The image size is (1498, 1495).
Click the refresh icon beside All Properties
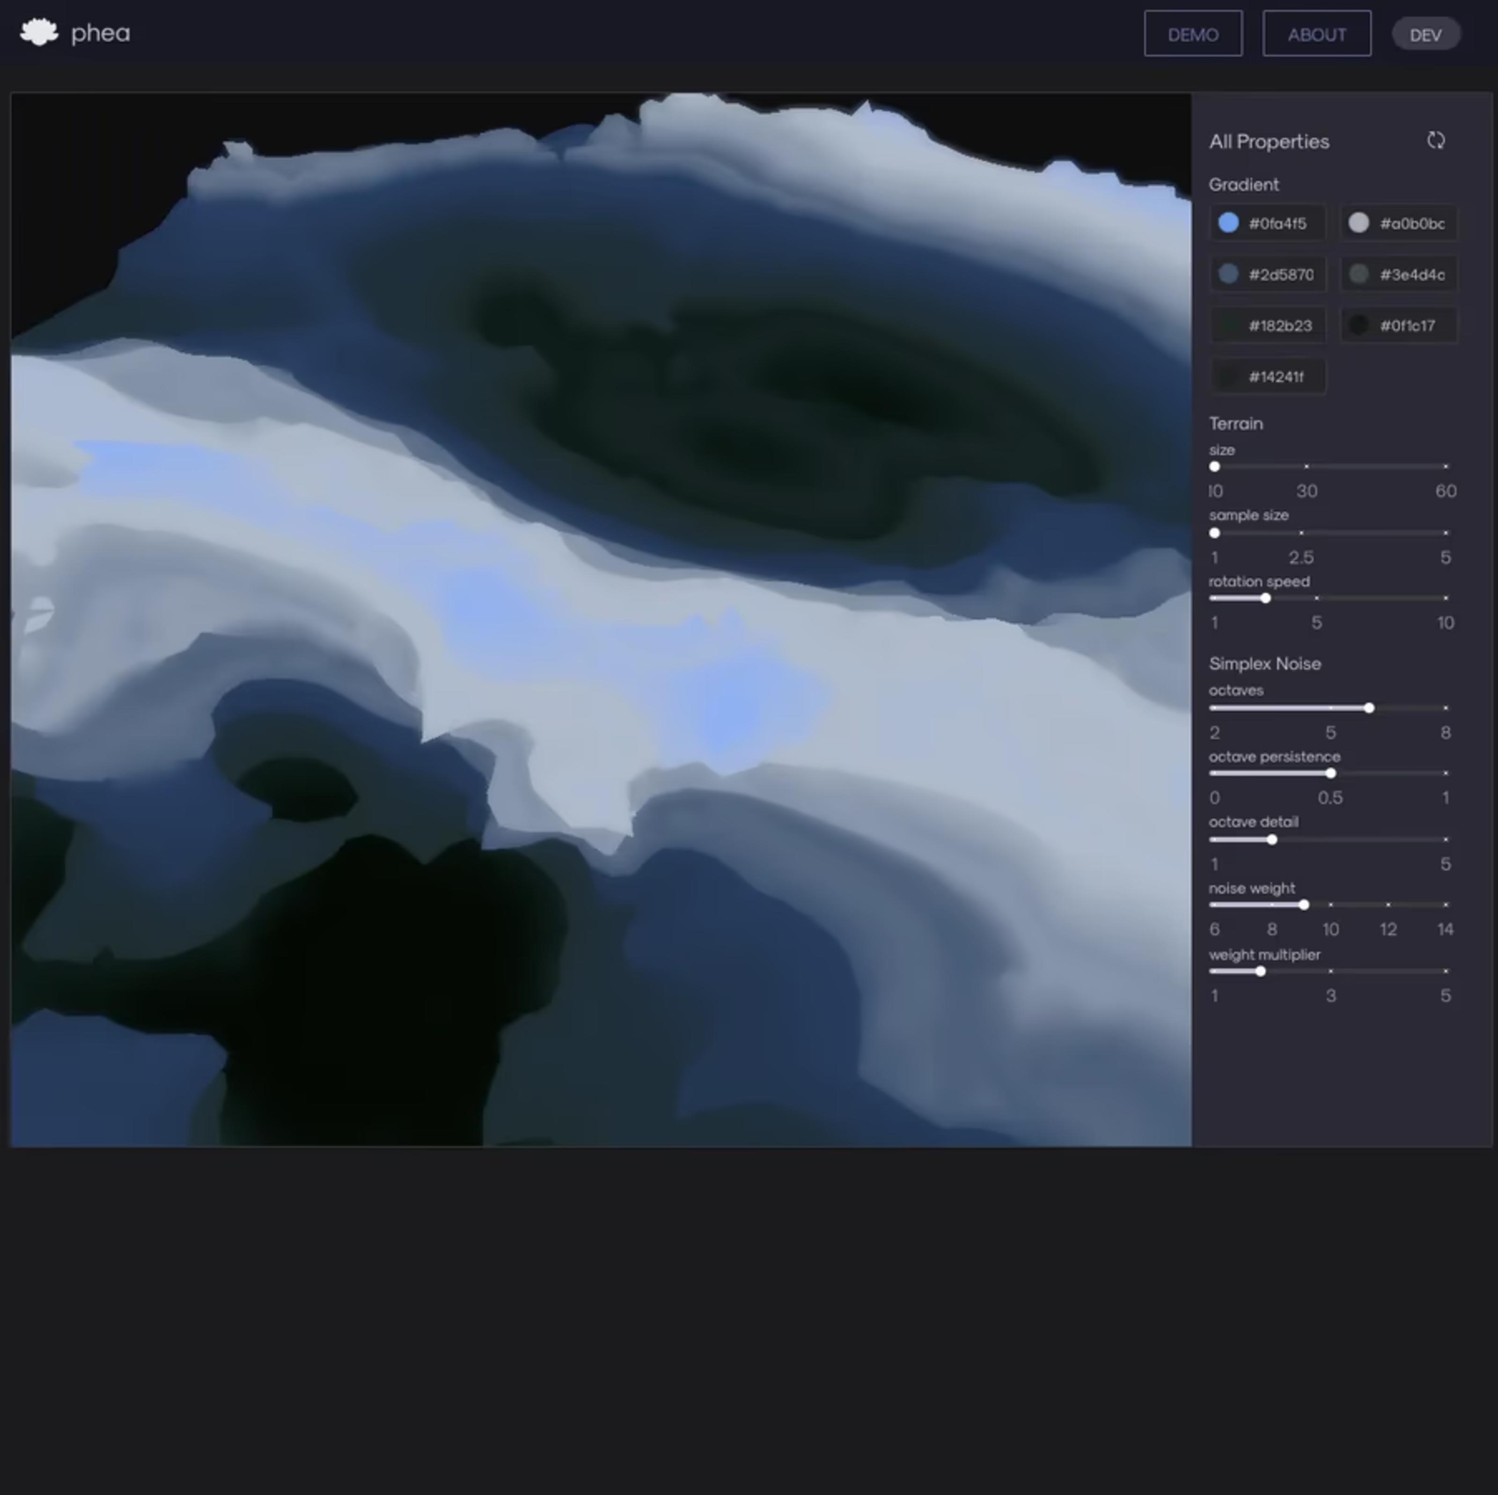(x=1436, y=140)
